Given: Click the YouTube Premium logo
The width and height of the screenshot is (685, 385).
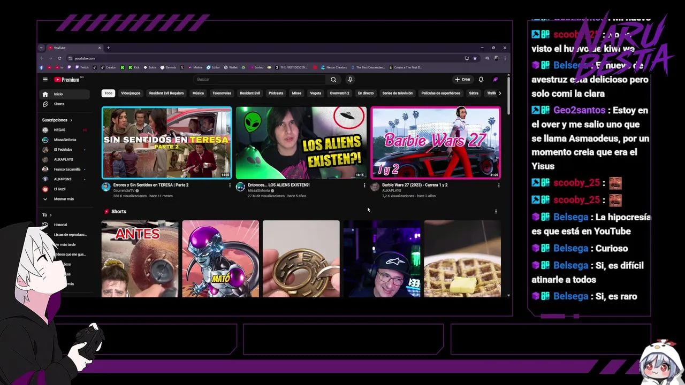Looking at the screenshot, I should (67, 80).
